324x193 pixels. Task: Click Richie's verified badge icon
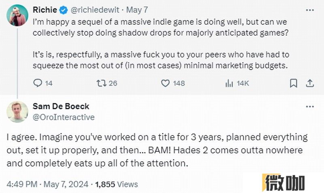64,10
